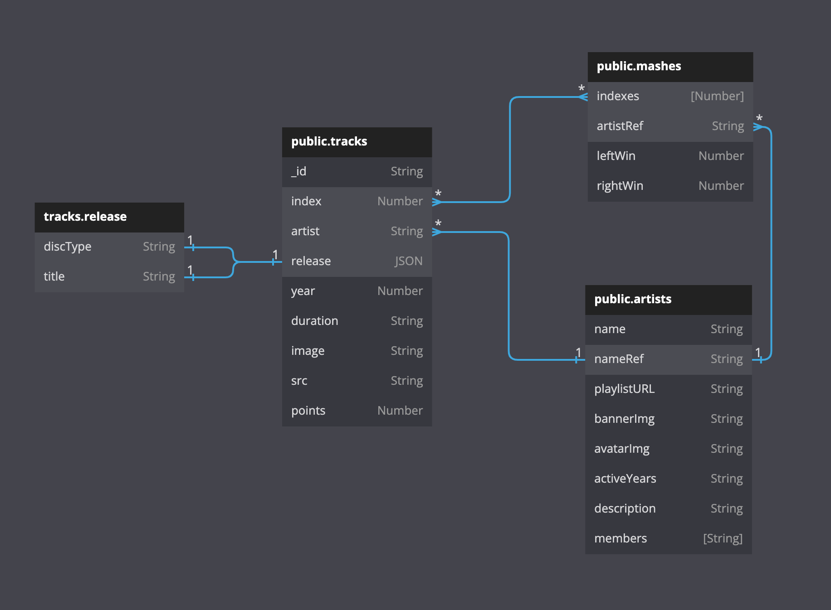This screenshot has height=610, width=831.
Task: Click the description field in public.artists
Action: 668,509
